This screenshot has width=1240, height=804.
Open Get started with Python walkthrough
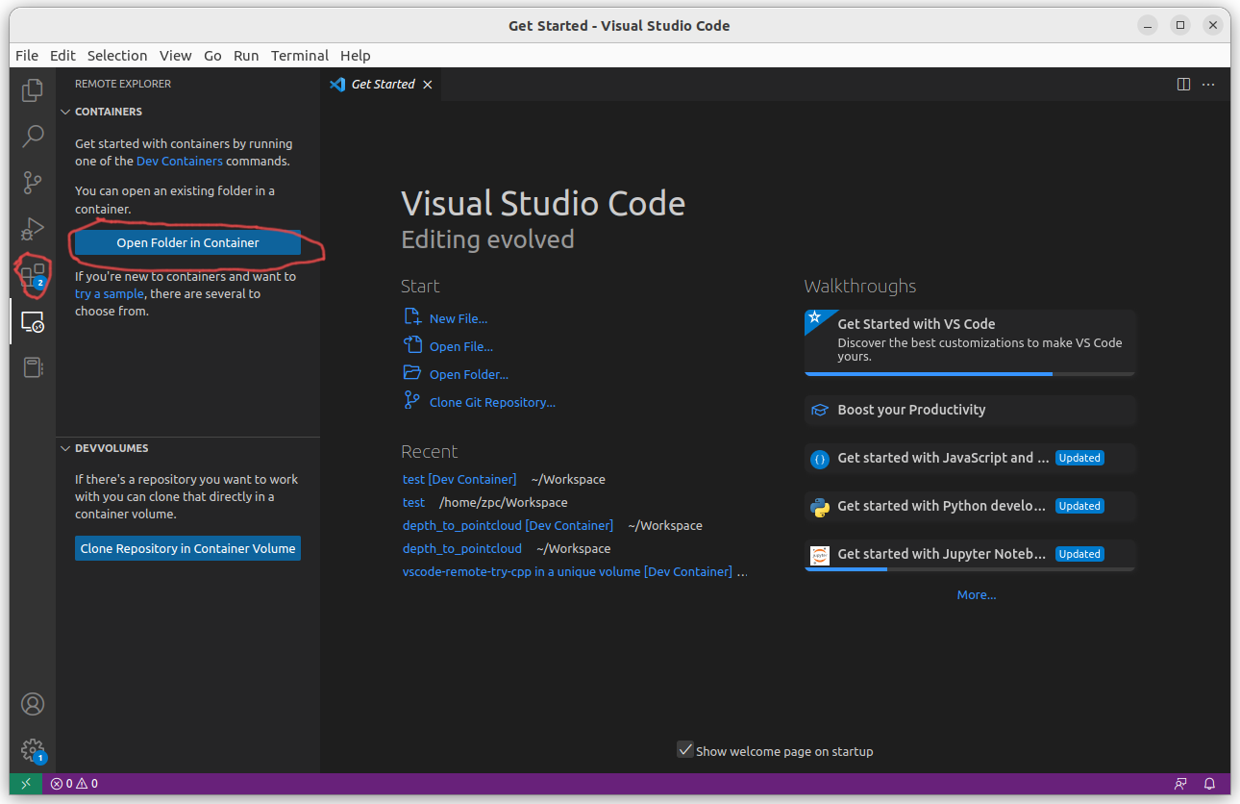[x=970, y=507]
